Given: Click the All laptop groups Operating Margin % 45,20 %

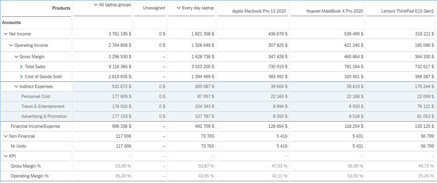Looking at the screenshot, I should pos(123,176).
